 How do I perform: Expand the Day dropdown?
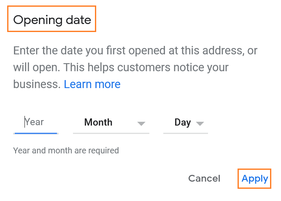[x=186, y=123]
